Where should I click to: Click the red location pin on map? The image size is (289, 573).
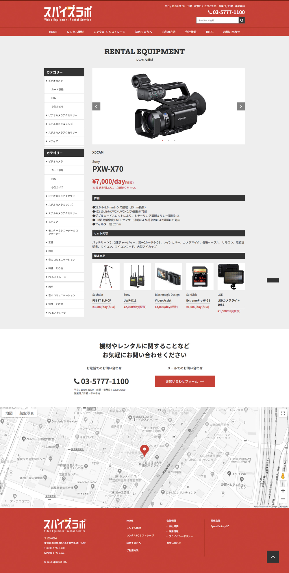tap(144, 450)
